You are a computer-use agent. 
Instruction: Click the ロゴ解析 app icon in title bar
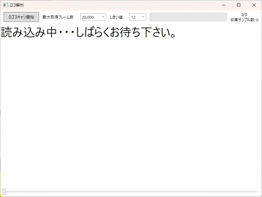pos(5,5)
